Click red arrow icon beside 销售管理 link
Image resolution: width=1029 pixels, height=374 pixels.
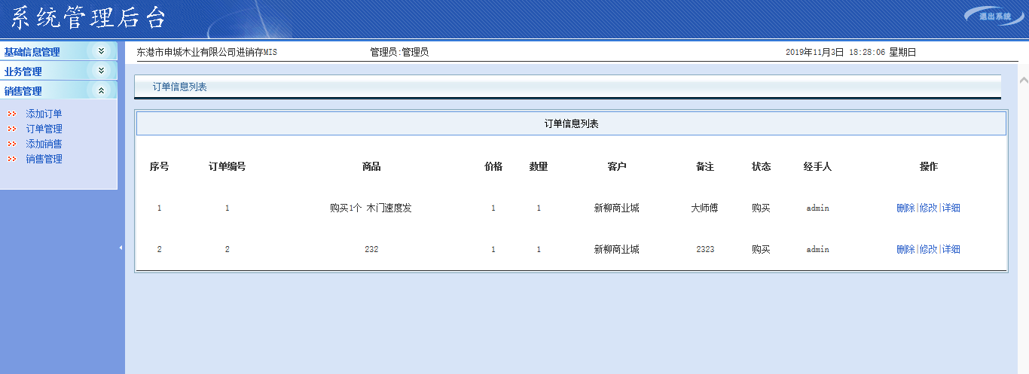coord(11,159)
